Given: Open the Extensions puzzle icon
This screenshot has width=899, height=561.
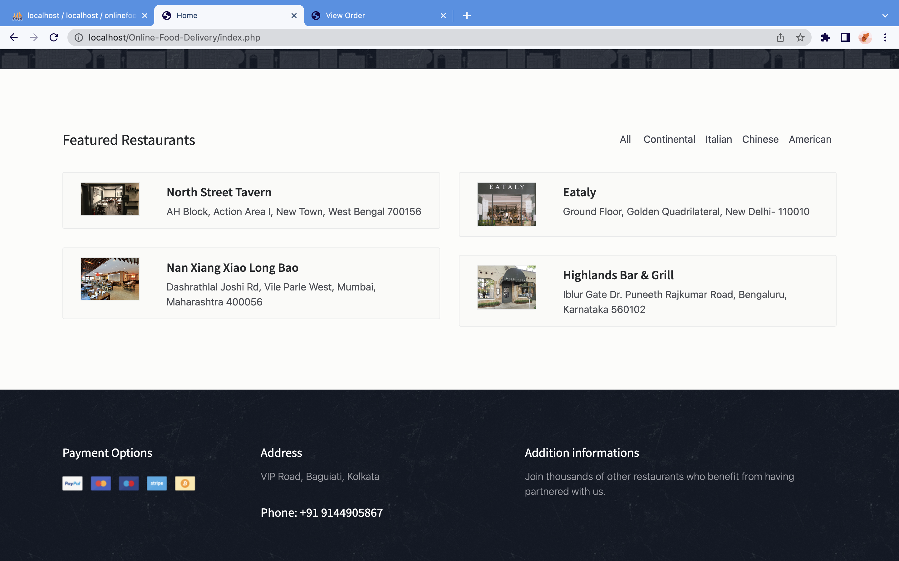Looking at the screenshot, I should click(x=825, y=37).
